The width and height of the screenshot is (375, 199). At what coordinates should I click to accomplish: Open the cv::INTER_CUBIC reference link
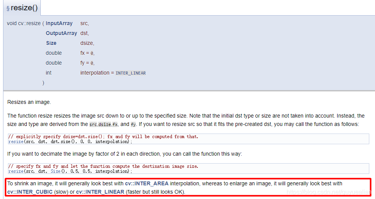30,192
